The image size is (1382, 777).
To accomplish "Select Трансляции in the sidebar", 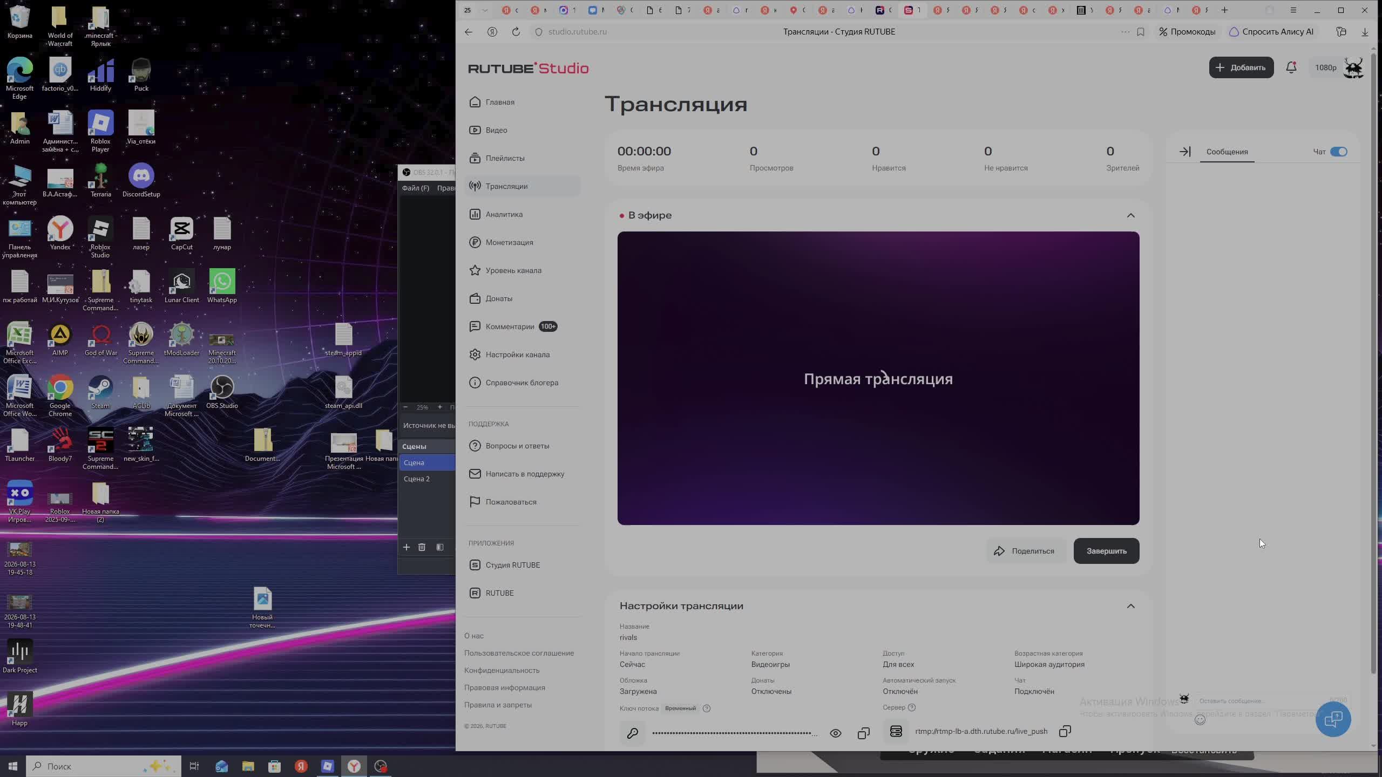I will 522,186.
